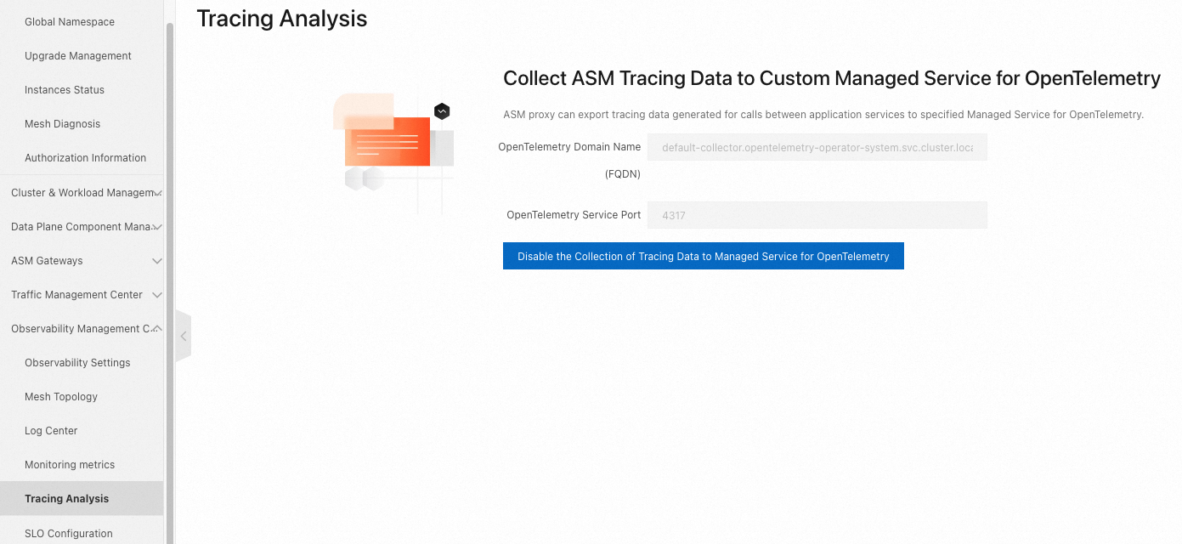This screenshot has width=1182, height=544.
Task: Collapse the sidebar with the arrow handle
Action: (x=183, y=337)
